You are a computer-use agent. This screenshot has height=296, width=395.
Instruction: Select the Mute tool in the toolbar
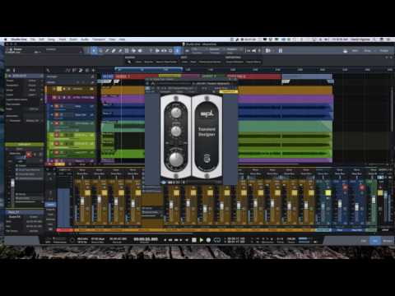127,51
